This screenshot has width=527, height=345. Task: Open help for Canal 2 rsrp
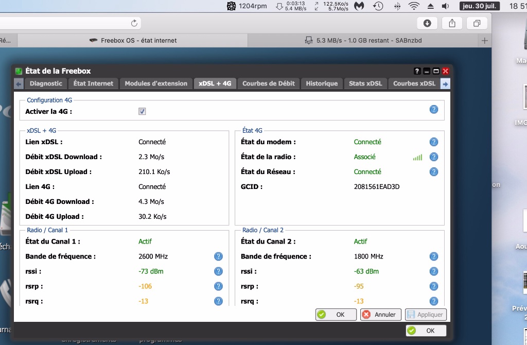pos(434,286)
